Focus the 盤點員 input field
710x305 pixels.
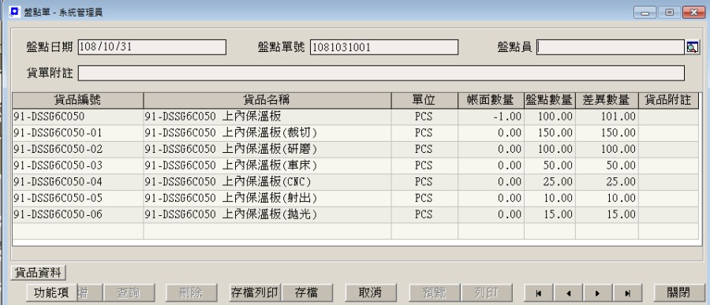coord(611,47)
